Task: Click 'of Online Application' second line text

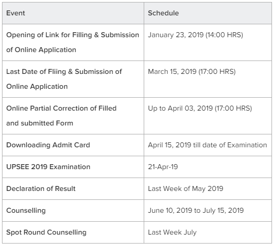Action: [41, 50]
